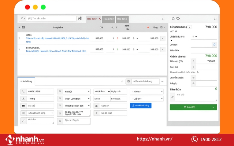Click the Email field
Image resolution: width=234 pixels, height=146 pixels.
coord(102,99)
